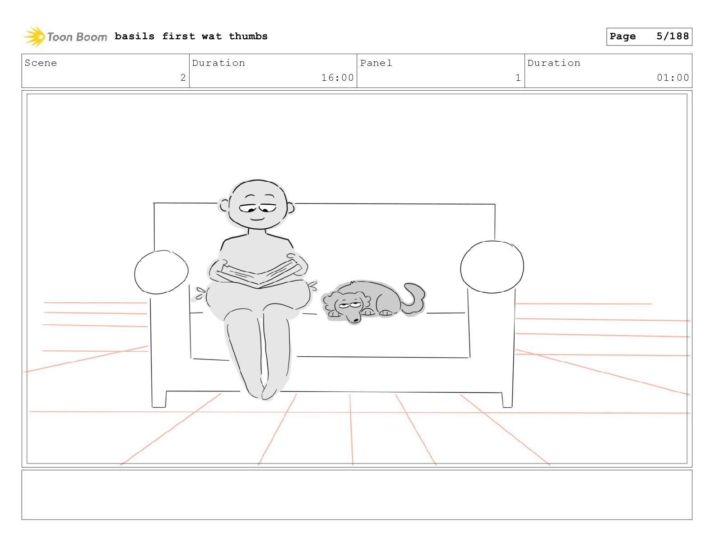Click the Page 5/188 box
The height and width of the screenshot is (552, 715).
tap(649, 37)
